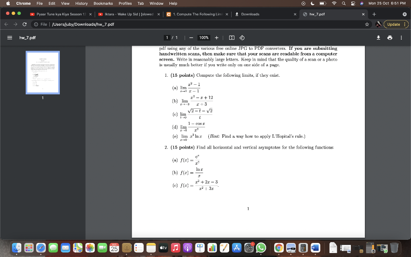Open the View menu

(65, 3)
